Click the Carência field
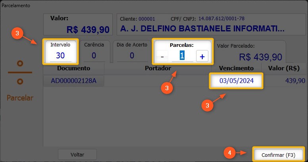Viewport: 308px width, 162px height. point(94,55)
